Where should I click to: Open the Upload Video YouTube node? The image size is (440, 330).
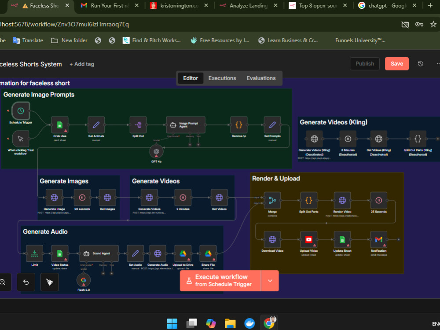pos(309,239)
